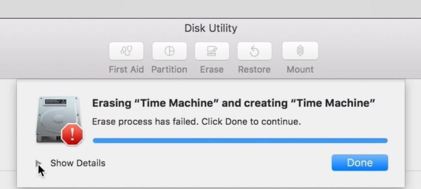
Task: Click the red exclamation error badge
Action: point(72,135)
